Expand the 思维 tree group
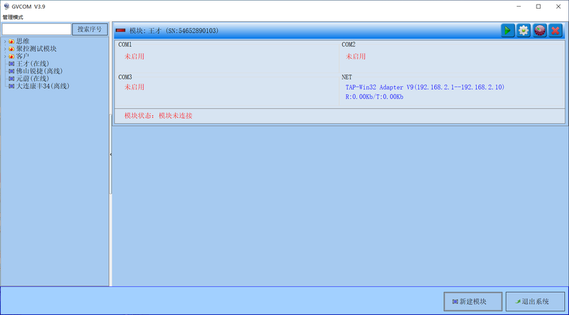The height and width of the screenshot is (315, 569). coord(5,42)
